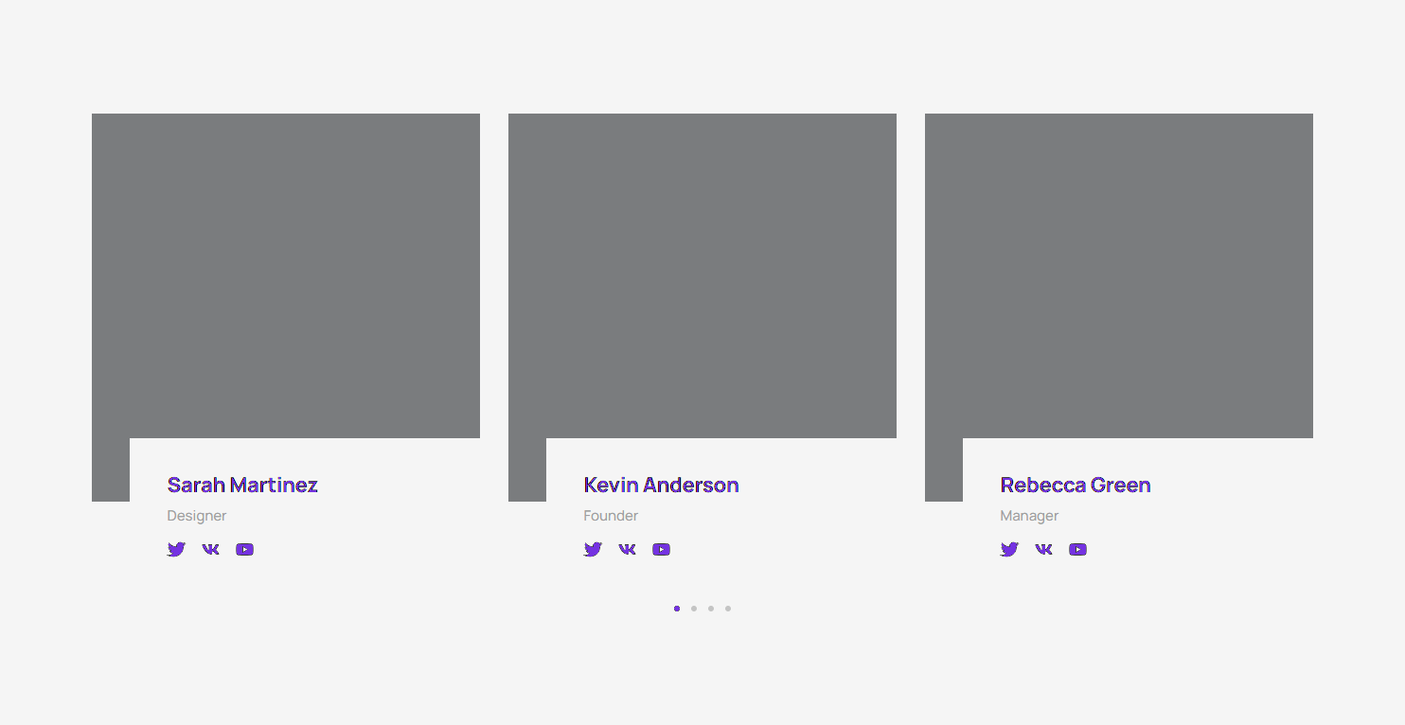
Task: Click Sarah Martinez's YouTube icon
Action: (244, 549)
